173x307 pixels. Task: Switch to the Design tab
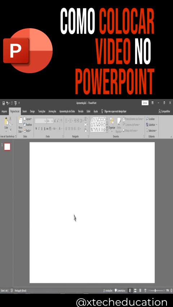pyautogui.click(x=32, y=111)
